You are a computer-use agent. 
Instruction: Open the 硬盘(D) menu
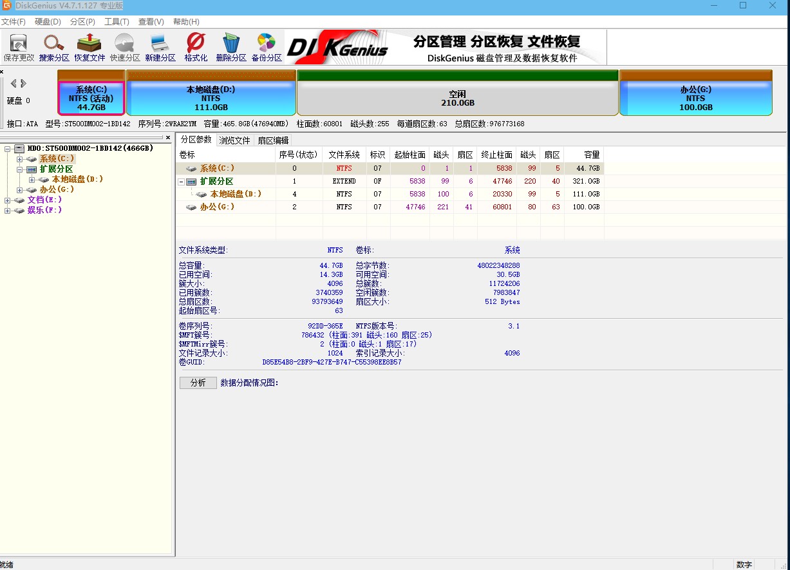pyautogui.click(x=48, y=22)
